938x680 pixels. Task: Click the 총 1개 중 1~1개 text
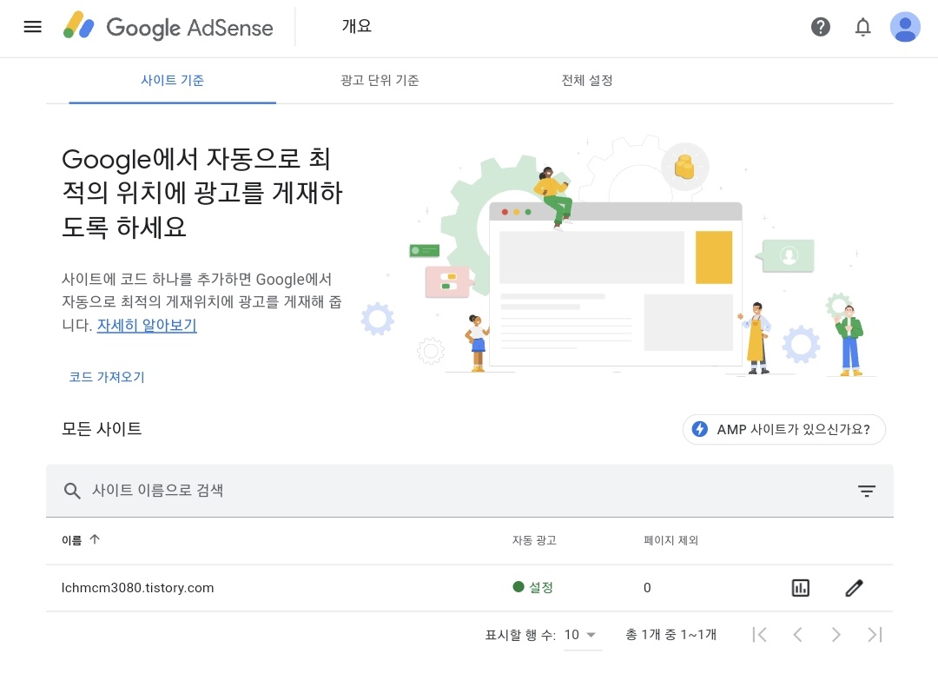[671, 635]
